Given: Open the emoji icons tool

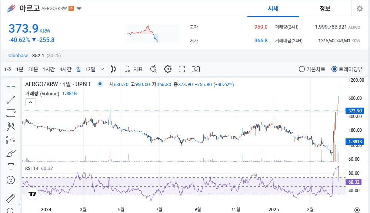Looking at the screenshot, I should [x=11, y=180].
